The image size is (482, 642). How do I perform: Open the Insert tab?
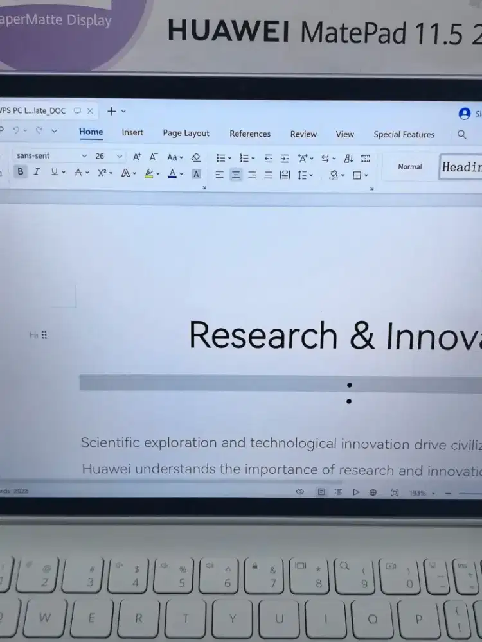(132, 133)
